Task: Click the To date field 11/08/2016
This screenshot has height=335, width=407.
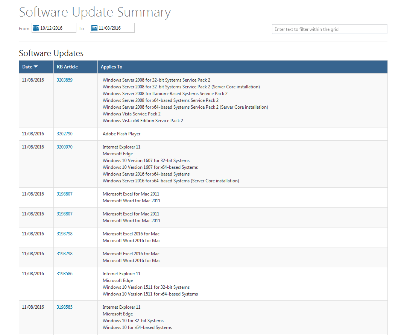Action: click(x=112, y=28)
